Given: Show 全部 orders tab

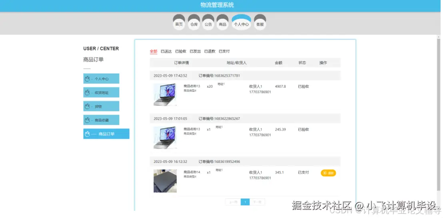Looking at the screenshot, I should click(x=154, y=52).
